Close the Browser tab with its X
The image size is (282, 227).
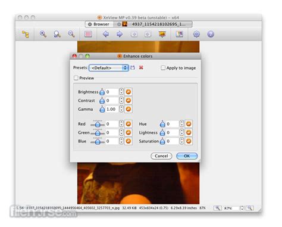[90, 24]
